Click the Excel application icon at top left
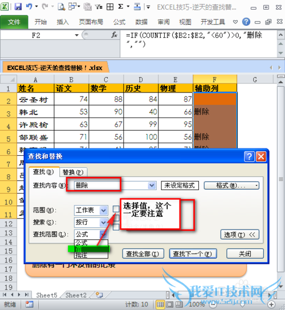The image size is (285, 310). coord(5,7)
